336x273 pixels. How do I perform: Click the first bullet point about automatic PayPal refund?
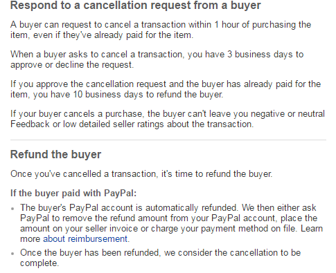tap(171, 223)
